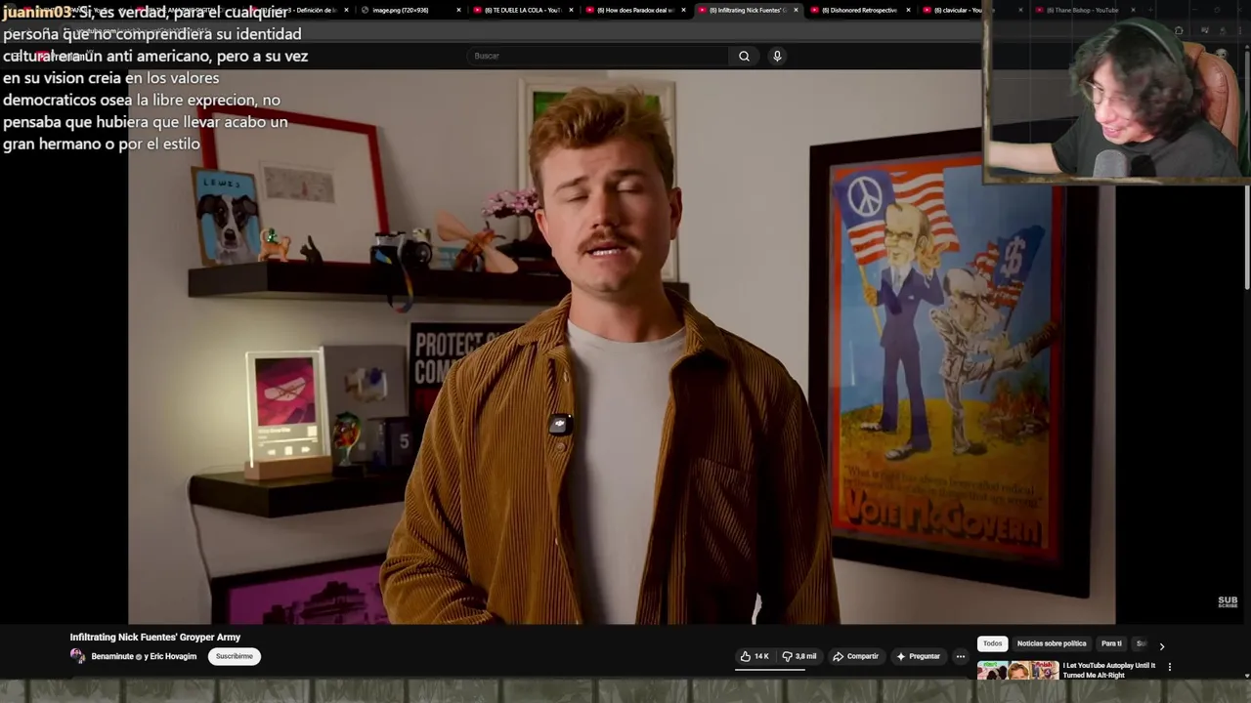Close the Dishonored Retrospective tab
This screenshot has height=703, width=1251.
908,10
